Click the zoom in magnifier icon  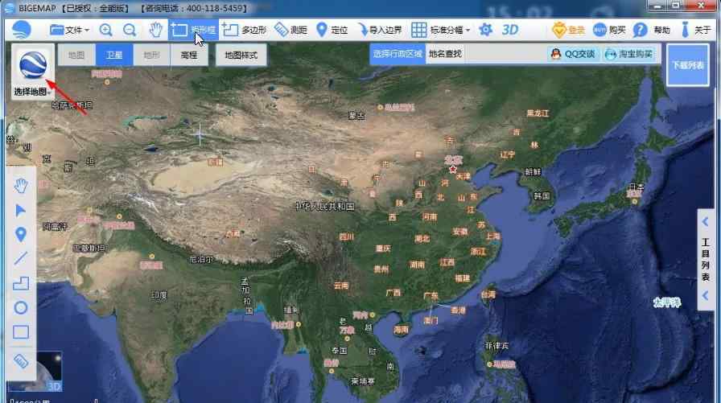point(105,31)
